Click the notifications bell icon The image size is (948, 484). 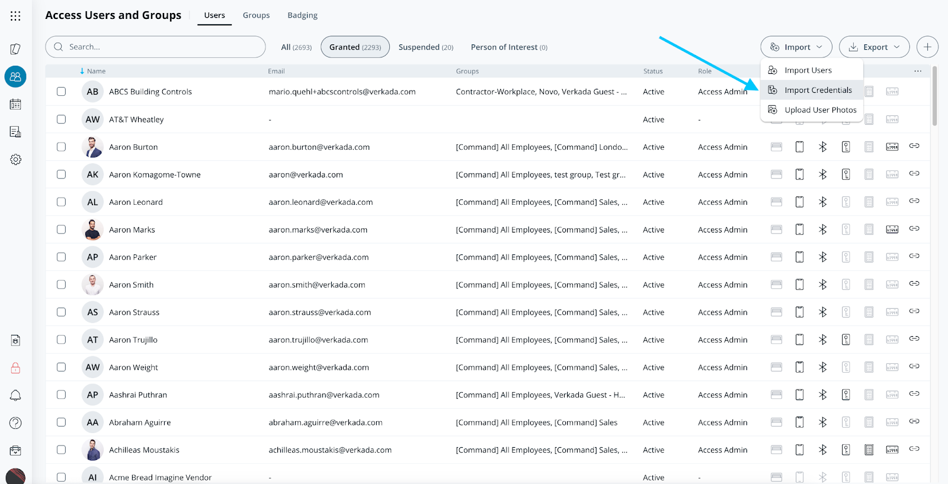(x=15, y=395)
